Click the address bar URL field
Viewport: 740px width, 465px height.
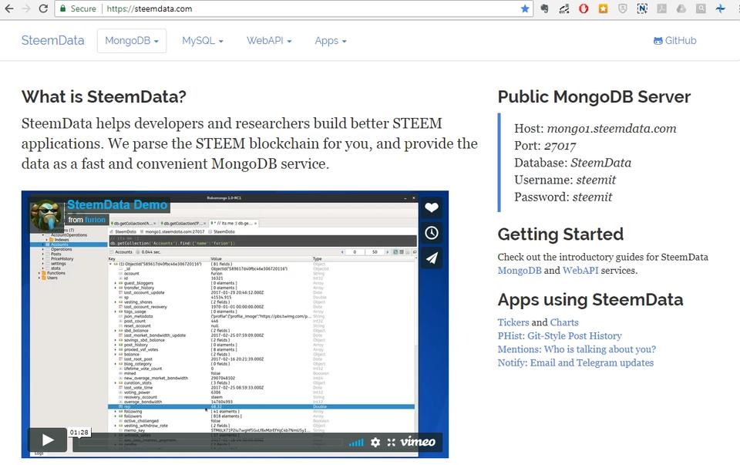pos(308,8)
